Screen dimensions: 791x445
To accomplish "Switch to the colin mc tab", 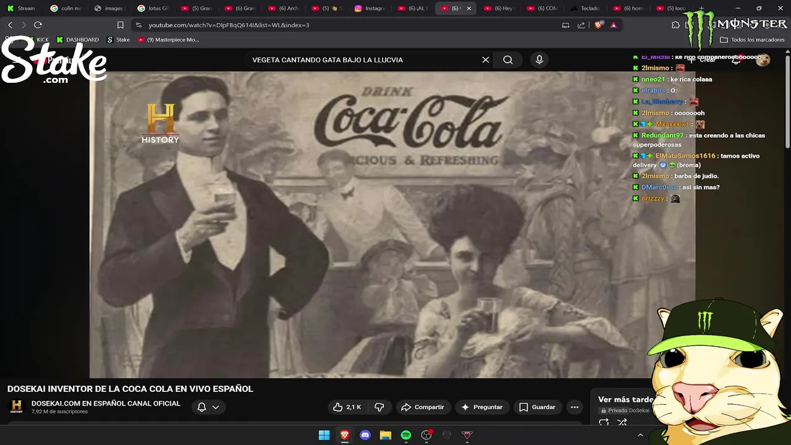I will (x=66, y=8).
